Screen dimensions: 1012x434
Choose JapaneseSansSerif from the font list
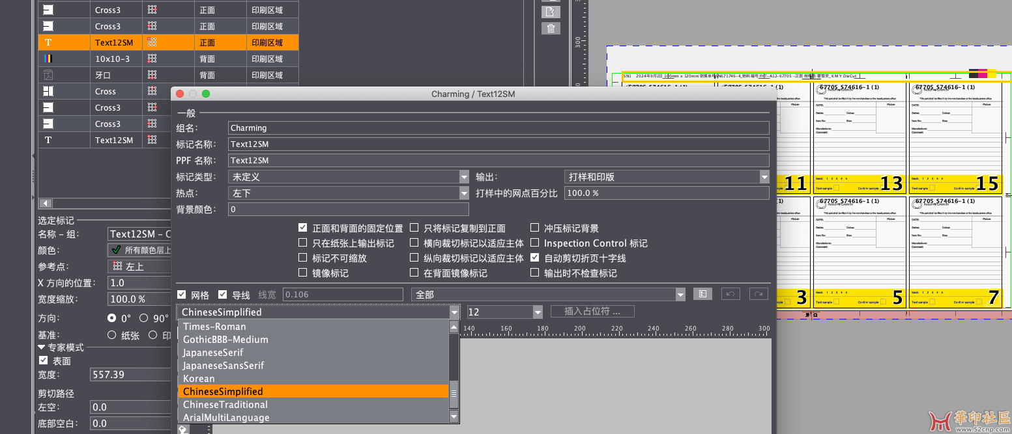click(x=313, y=366)
